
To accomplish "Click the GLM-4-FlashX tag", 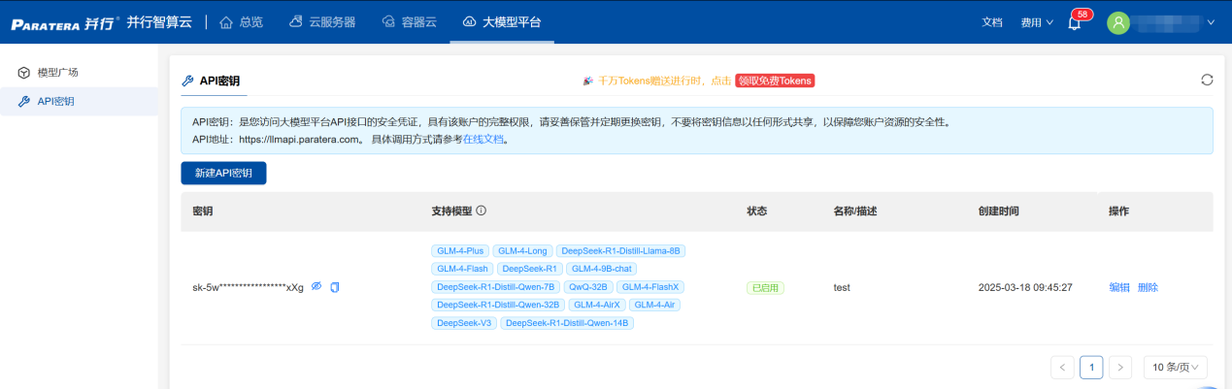I will coord(651,287).
